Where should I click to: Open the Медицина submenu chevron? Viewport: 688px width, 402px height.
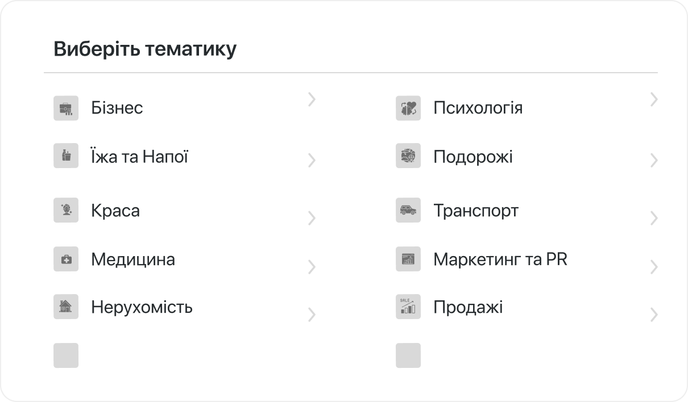click(x=311, y=267)
